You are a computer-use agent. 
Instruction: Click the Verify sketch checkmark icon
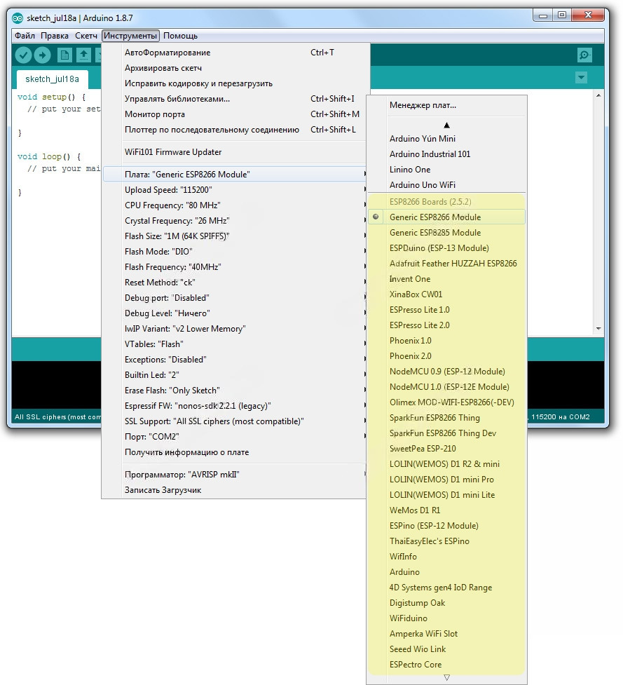click(x=24, y=55)
